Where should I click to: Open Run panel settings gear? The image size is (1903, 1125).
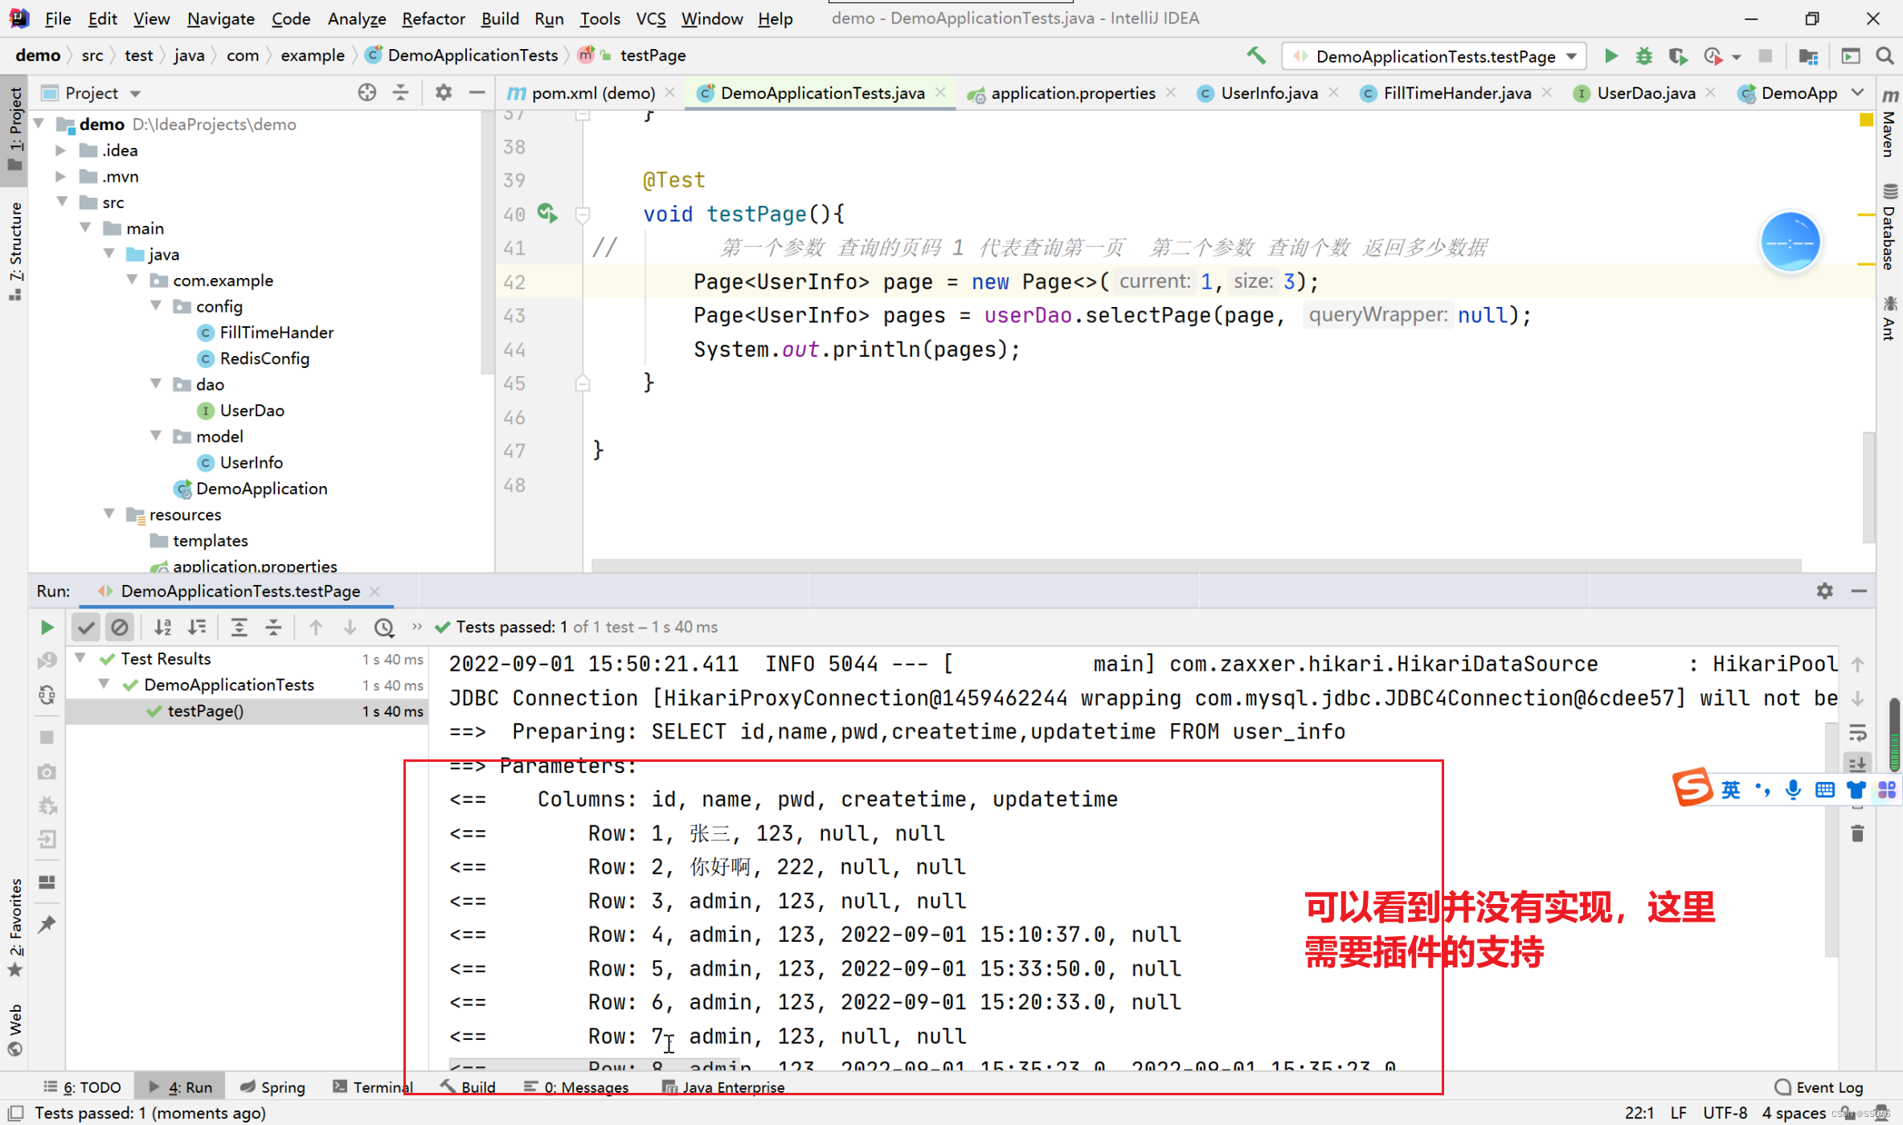pyautogui.click(x=1824, y=591)
